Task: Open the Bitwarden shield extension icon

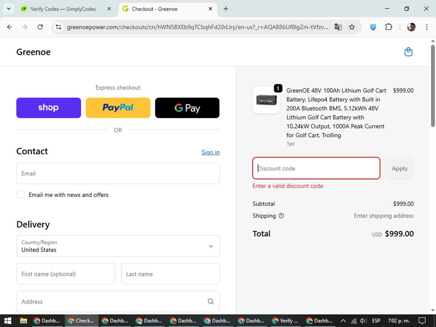Action: [373, 27]
